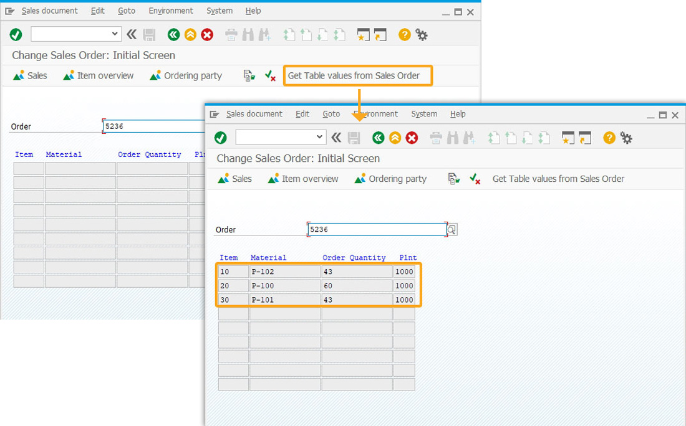The height and width of the screenshot is (426, 686).
Task: Open Help menu in front window
Action: pyautogui.click(x=458, y=114)
